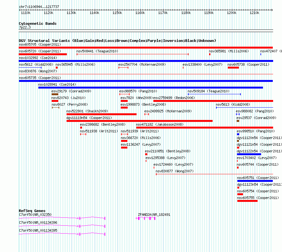Image resolution: width=282 pixels, height=252 pixels.
Task: Open esv1295388 (Levy2007) label
Action: (x=165, y=158)
